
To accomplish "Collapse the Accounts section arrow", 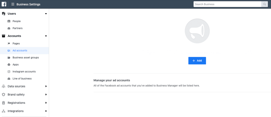I will pos(46,36).
